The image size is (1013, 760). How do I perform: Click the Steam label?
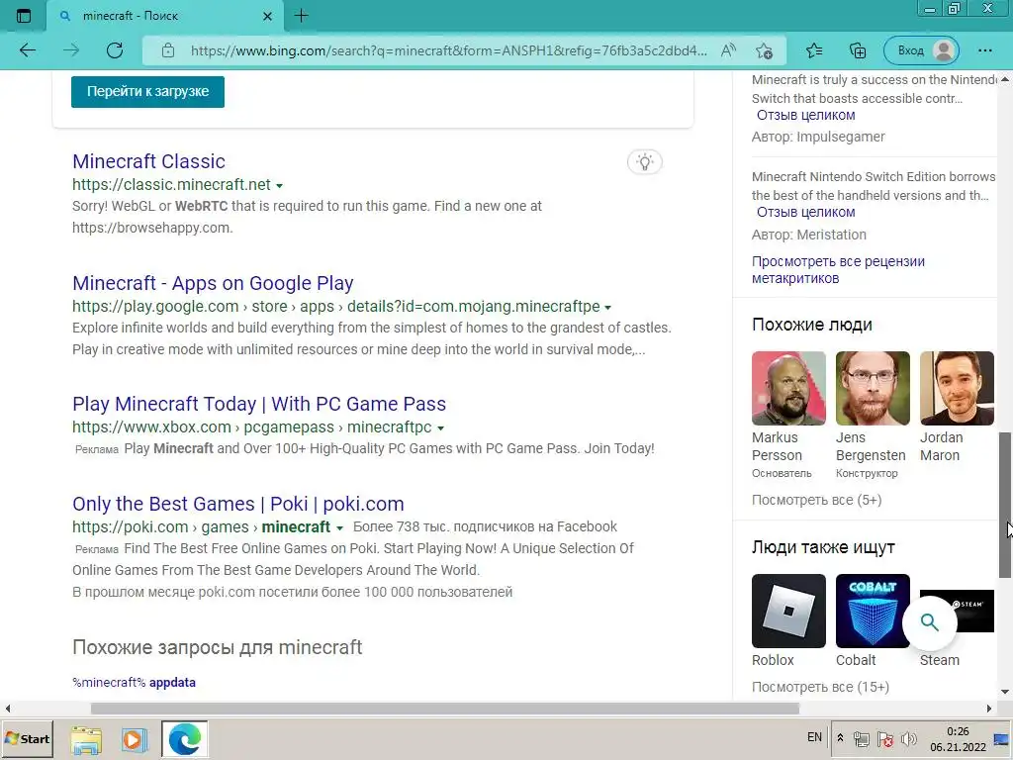click(940, 660)
